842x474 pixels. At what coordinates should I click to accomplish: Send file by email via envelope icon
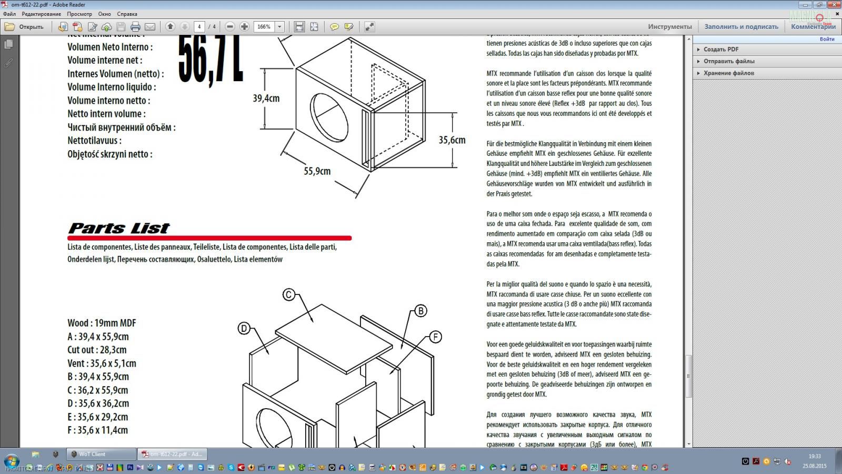[x=150, y=26]
